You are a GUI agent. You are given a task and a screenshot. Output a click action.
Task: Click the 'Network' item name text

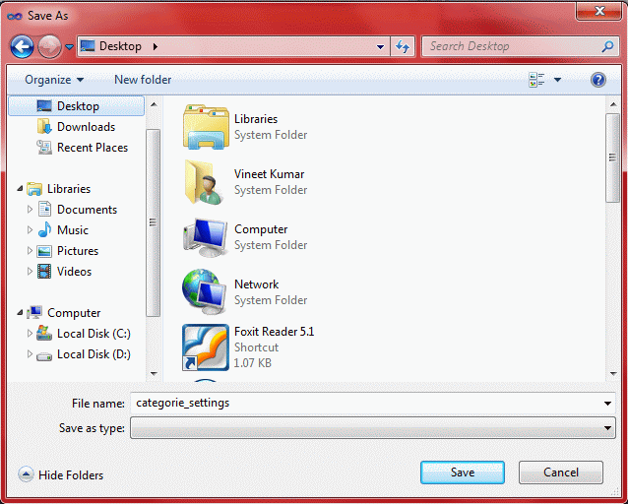pyautogui.click(x=256, y=284)
